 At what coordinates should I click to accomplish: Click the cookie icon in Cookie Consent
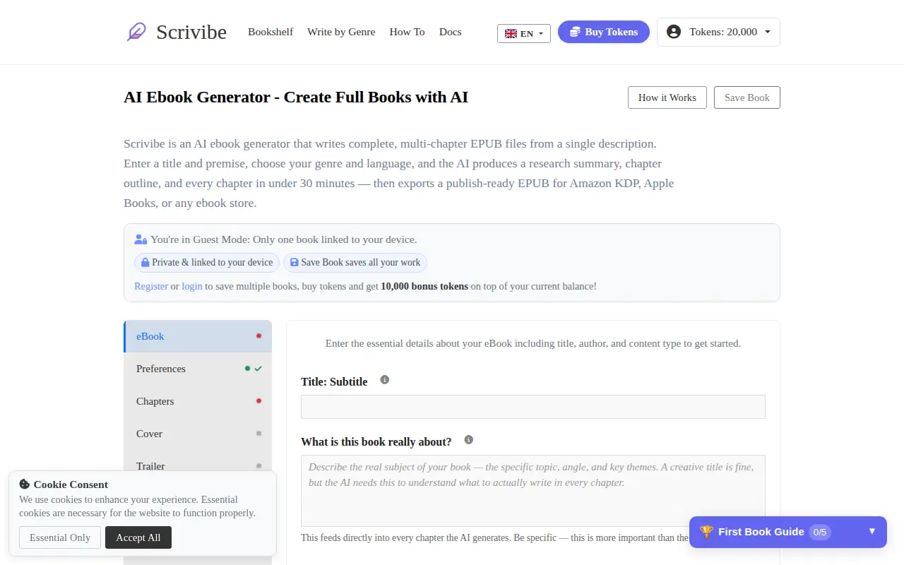click(25, 484)
